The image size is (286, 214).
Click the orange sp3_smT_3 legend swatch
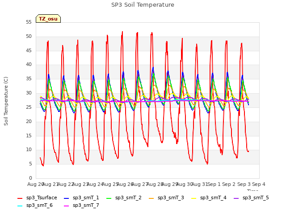(x=151, y=198)
